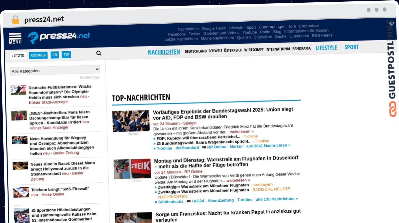Click the 'hier' link under Detaliert

click(96, 77)
